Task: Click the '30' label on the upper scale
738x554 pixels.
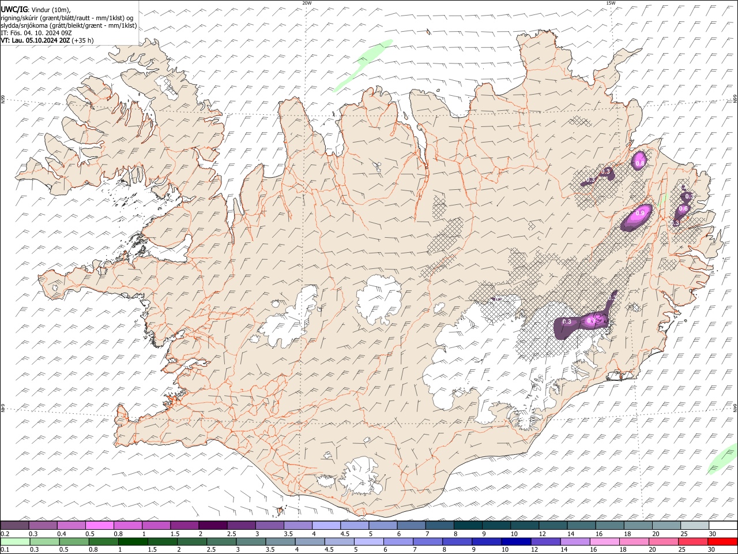Action: 713,534
